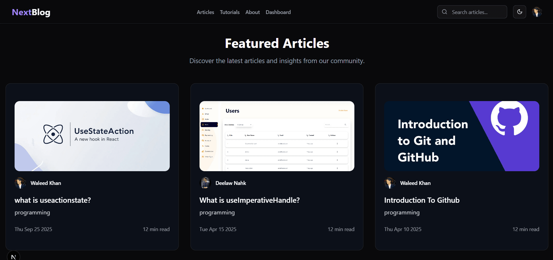
Task: Click date 'Tue Apr 15 2025'
Action: click(x=218, y=229)
